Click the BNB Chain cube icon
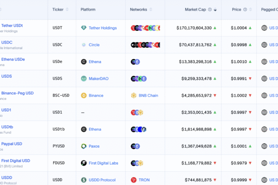 click(x=134, y=96)
